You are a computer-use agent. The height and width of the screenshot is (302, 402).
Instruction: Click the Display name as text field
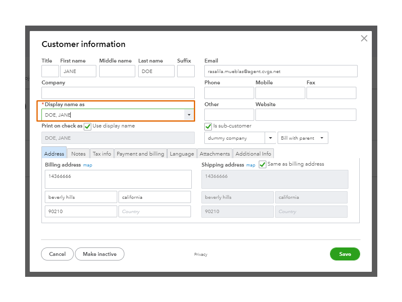click(x=113, y=115)
